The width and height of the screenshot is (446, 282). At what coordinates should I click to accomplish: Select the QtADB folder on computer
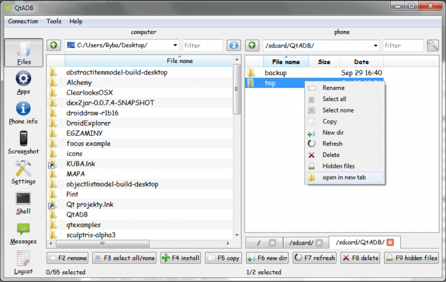click(77, 215)
